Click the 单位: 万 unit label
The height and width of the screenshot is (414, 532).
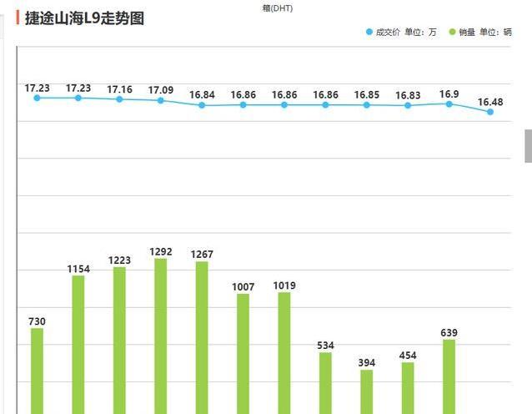point(420,33)
